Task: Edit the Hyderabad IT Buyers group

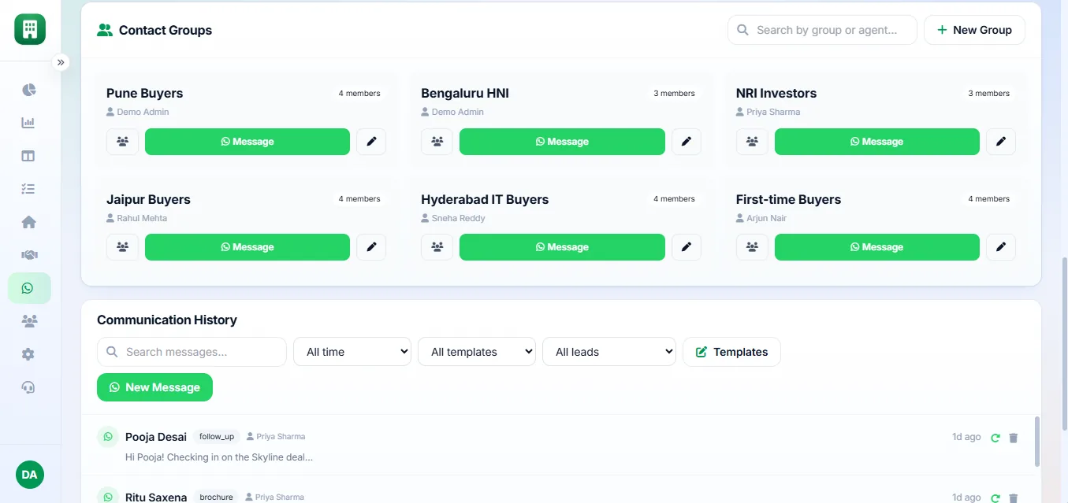Action: pos(686,247)
